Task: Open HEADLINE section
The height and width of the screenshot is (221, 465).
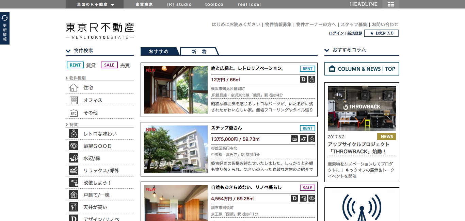Action: click(364, 4)
